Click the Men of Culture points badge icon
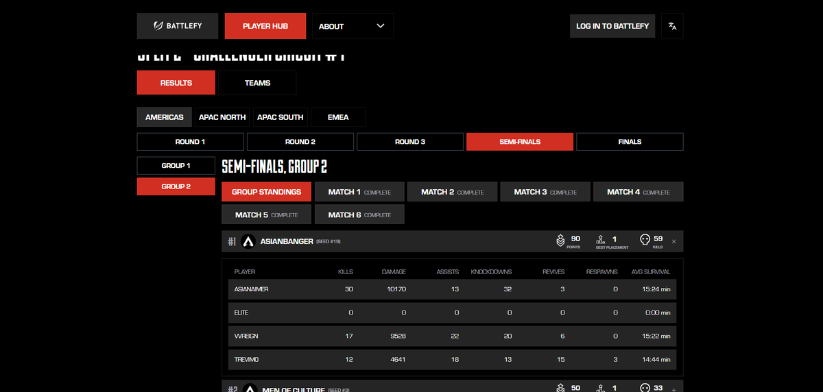Screen dimensions: 823x392 (560, 388)
